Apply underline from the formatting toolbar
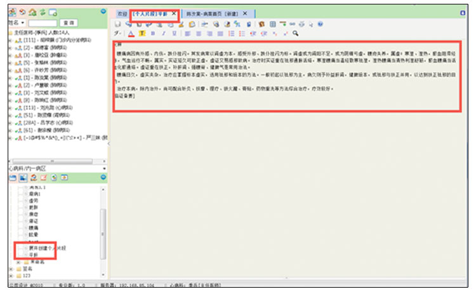The height and width of the screenshot is (294, 476). tap(173, 34)
